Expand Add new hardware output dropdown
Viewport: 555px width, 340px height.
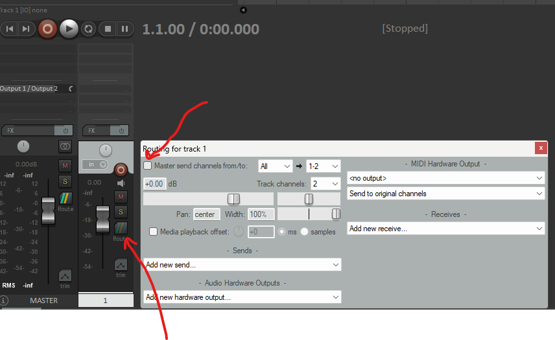pos(242,297)
